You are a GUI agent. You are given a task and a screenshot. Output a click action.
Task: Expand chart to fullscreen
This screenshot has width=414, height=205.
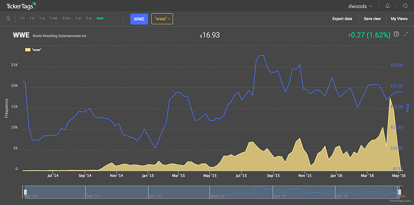pyautogui.click(x=406, y=34)
